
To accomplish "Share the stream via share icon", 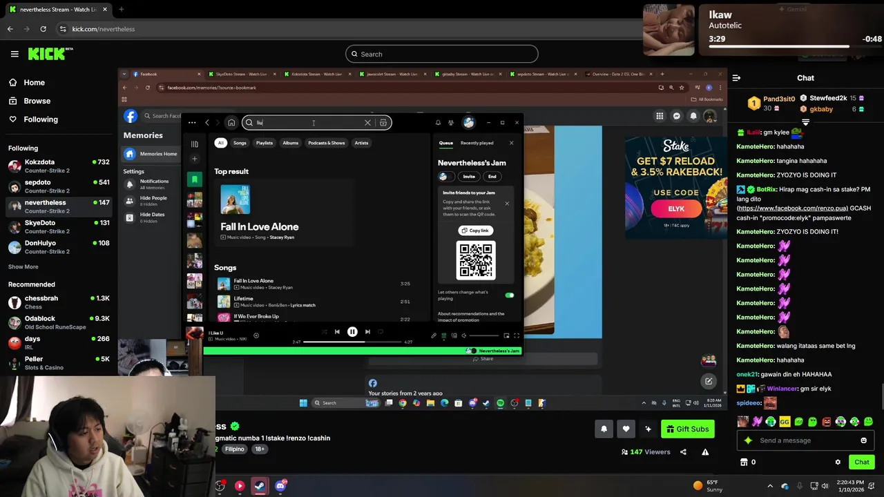I will click(683, 452).
